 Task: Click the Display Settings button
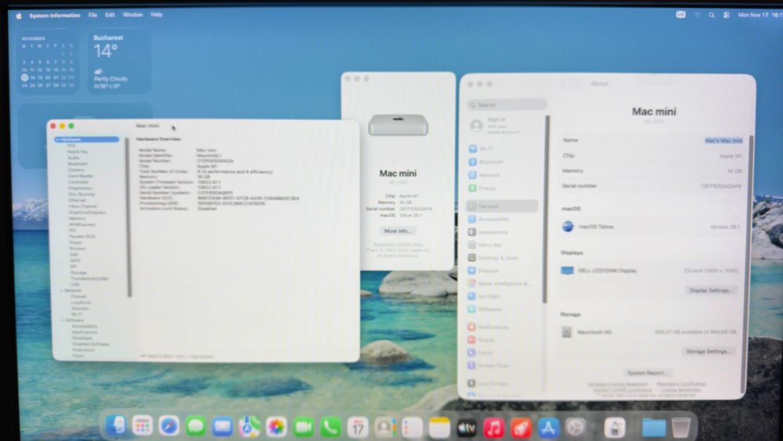point(710,290)
